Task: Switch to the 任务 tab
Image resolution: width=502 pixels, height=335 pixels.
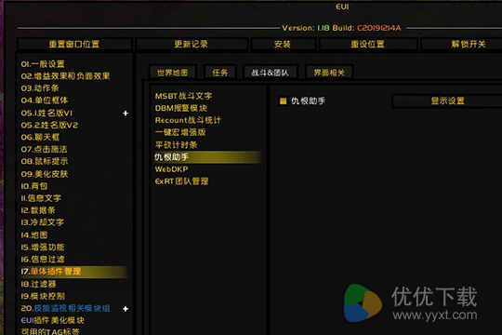Action: [x=220, y=73]
